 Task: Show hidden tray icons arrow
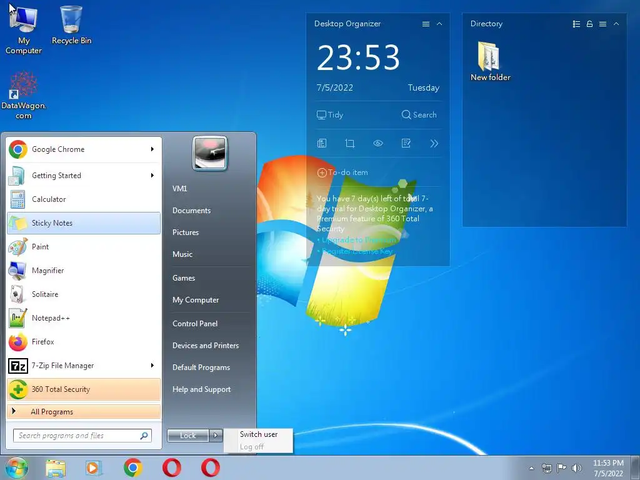click(x=531, y=468)
